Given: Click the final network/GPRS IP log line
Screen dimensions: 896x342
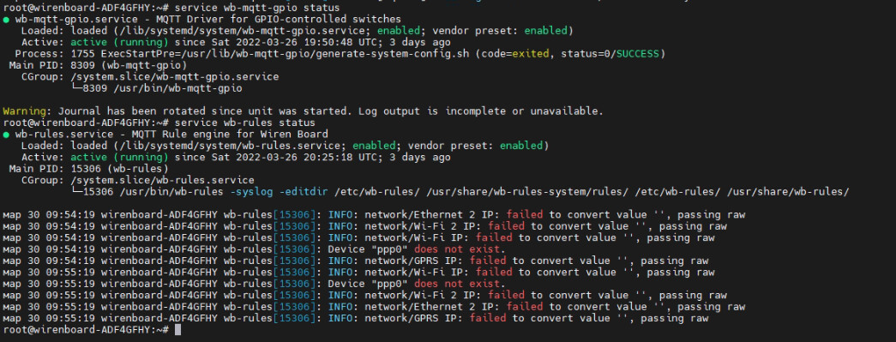Looking at the screenshot, I should tap(356, 318).
